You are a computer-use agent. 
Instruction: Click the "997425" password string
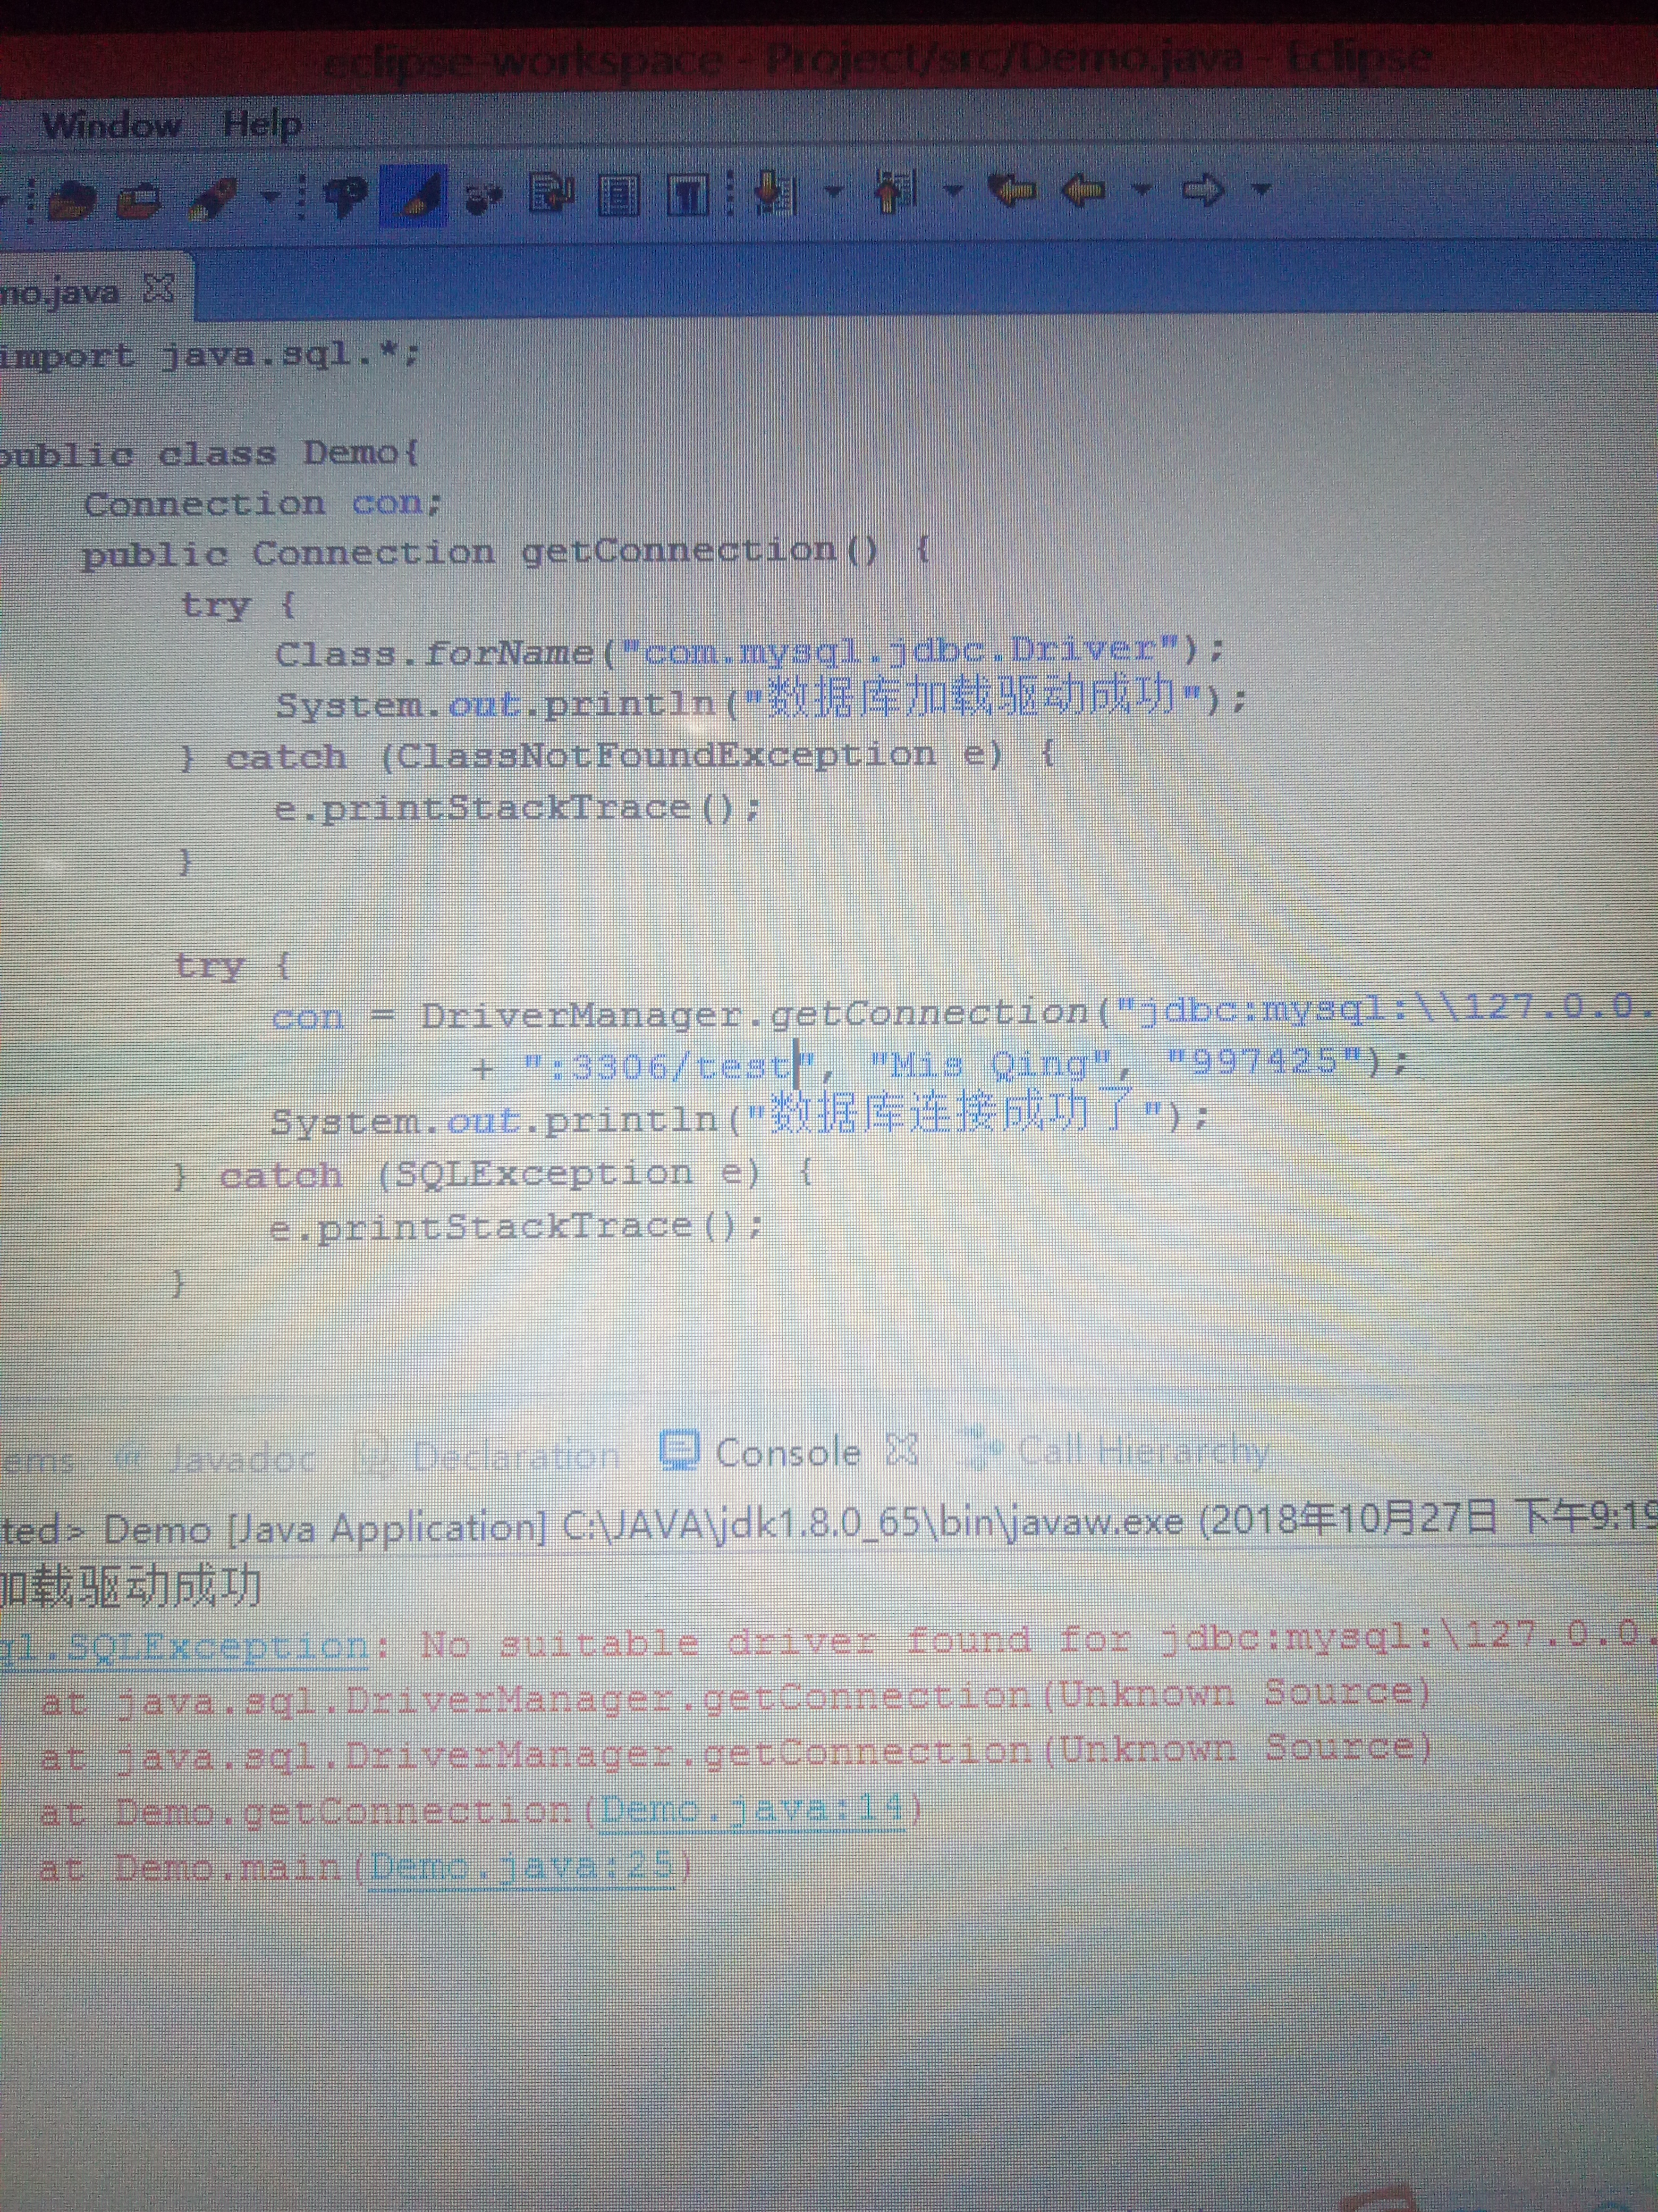pyautogui.click(x=1263, y=1061)
